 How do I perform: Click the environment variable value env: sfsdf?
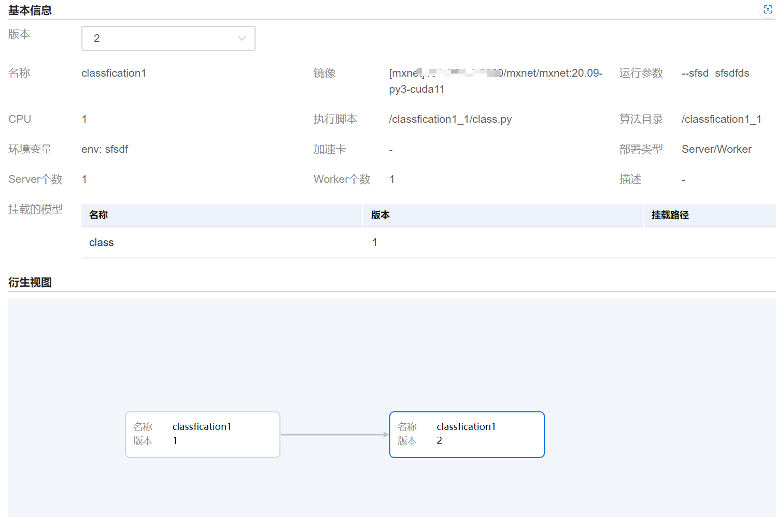[105, 149]
